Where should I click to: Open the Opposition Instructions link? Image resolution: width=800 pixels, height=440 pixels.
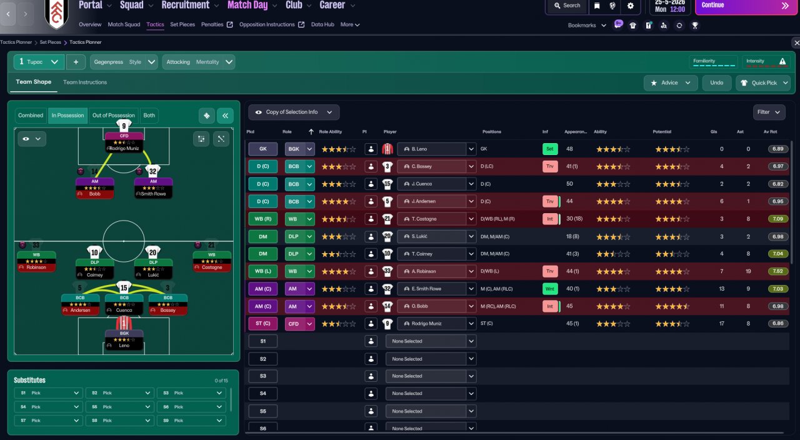[272, 25]
